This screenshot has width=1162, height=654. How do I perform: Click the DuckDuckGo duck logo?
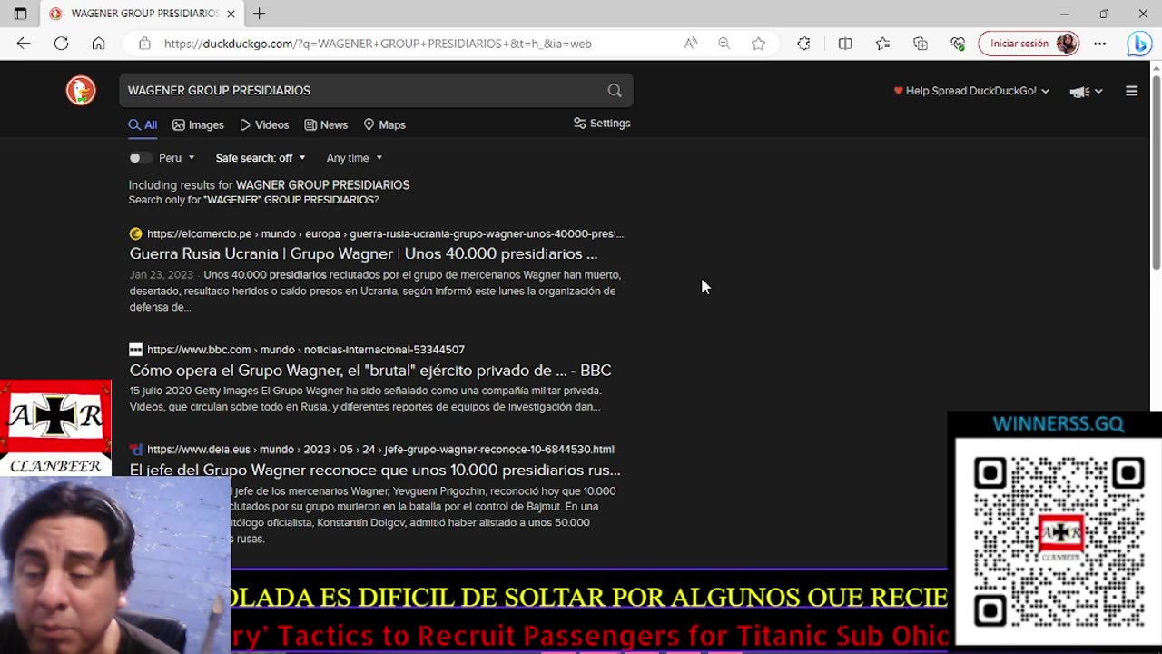[81, 91]
